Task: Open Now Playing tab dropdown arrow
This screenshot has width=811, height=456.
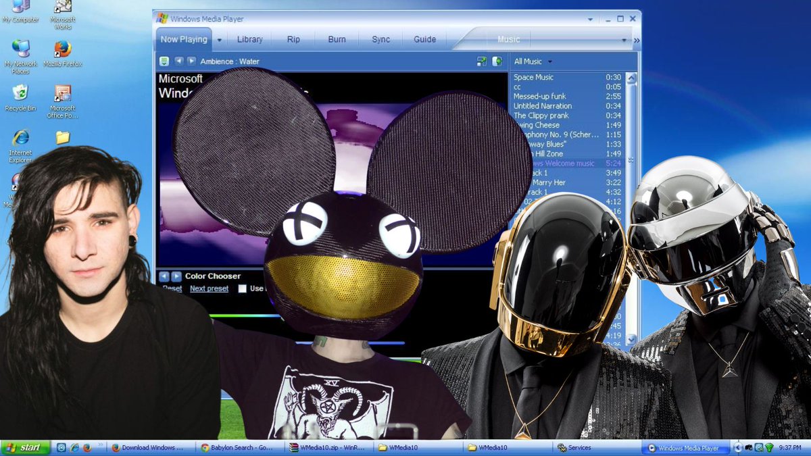Action: pyautogui.click(x=219, y=40)
